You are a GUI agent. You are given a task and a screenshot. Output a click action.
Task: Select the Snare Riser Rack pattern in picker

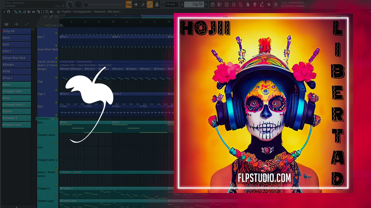(17, 58)
